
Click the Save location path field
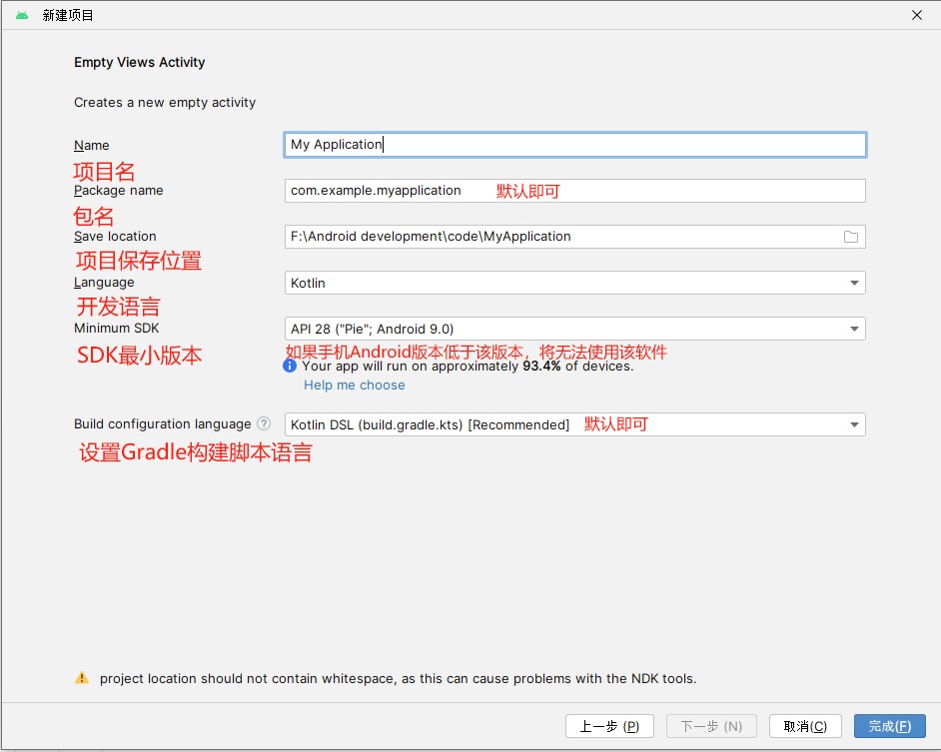point(559,237)
